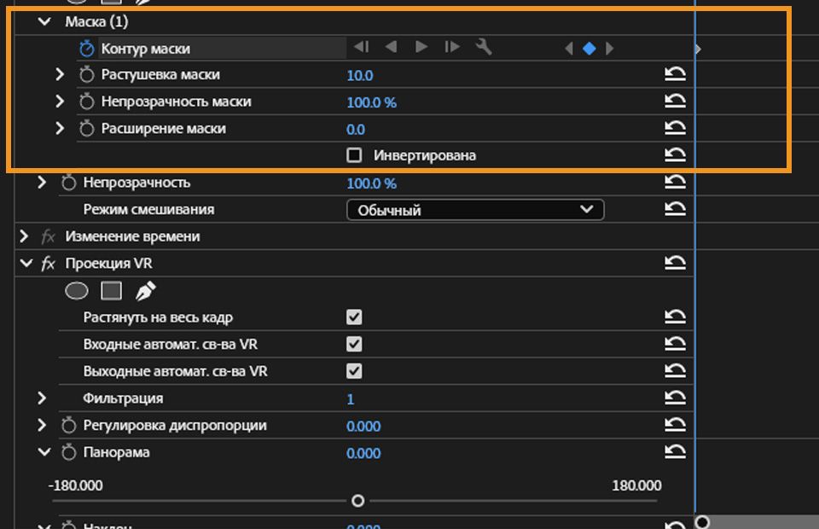Reset the Проекция VR effect
This screenshot has width=819, height=529.
[x=675, y=263]
